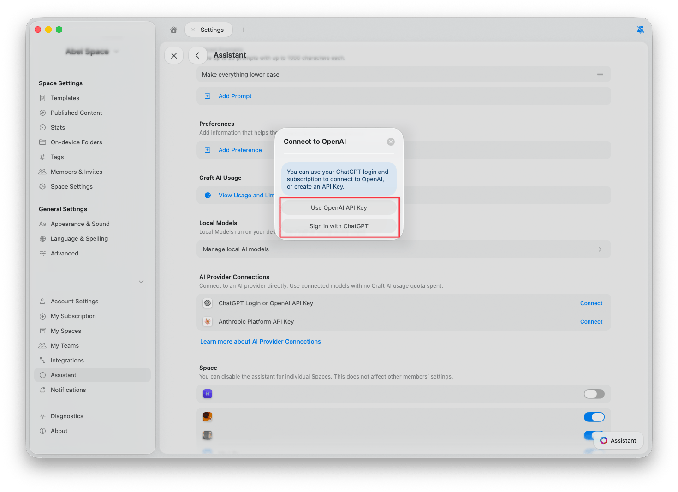678x492 pixels.
Task: Open the floating Assistant button
Action: tap(618, 440)
